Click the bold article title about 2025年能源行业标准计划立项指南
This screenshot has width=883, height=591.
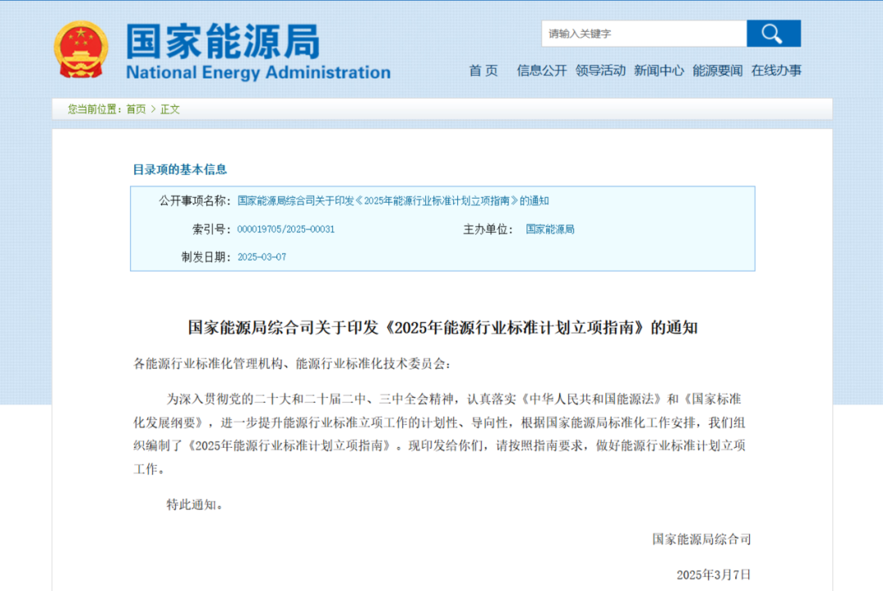coord(442,328)
